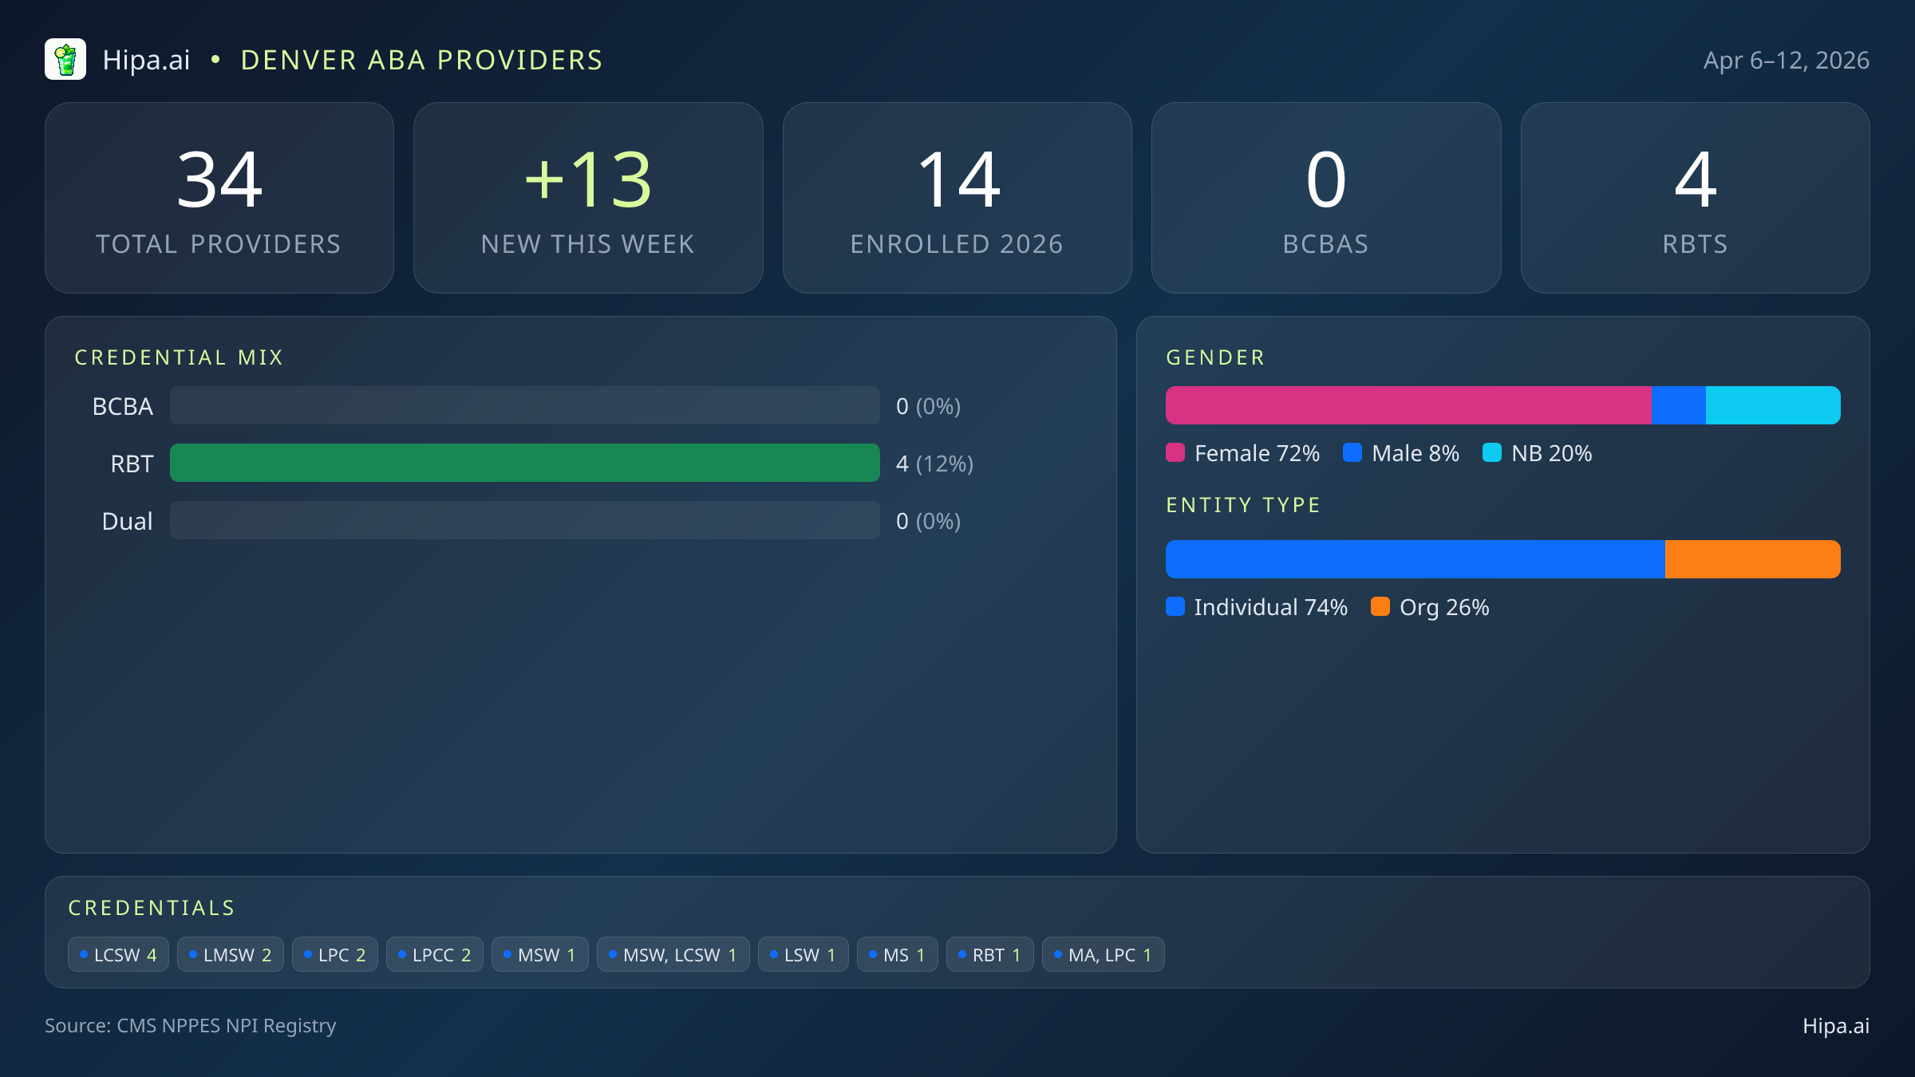This screenshot has width=1915, height=1077.
Task: Open the Enrolled 2026 stat card
Action: (957, 198)
